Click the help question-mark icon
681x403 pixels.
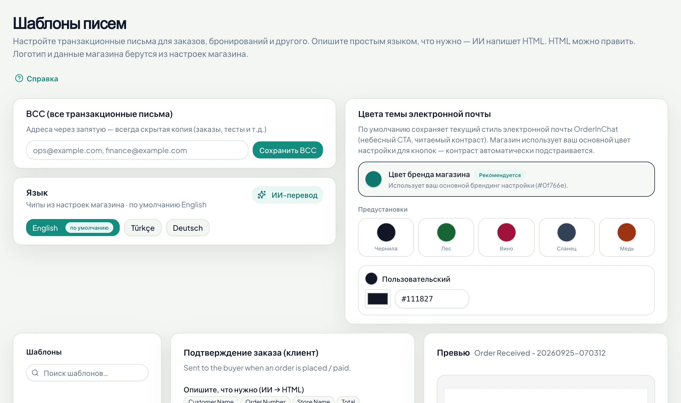[19, 78]
